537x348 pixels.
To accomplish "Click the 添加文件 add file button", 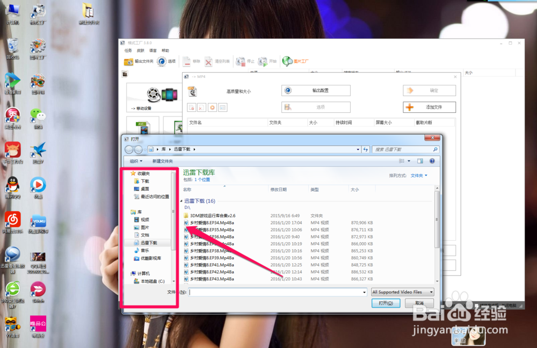I will pos(429,107).
